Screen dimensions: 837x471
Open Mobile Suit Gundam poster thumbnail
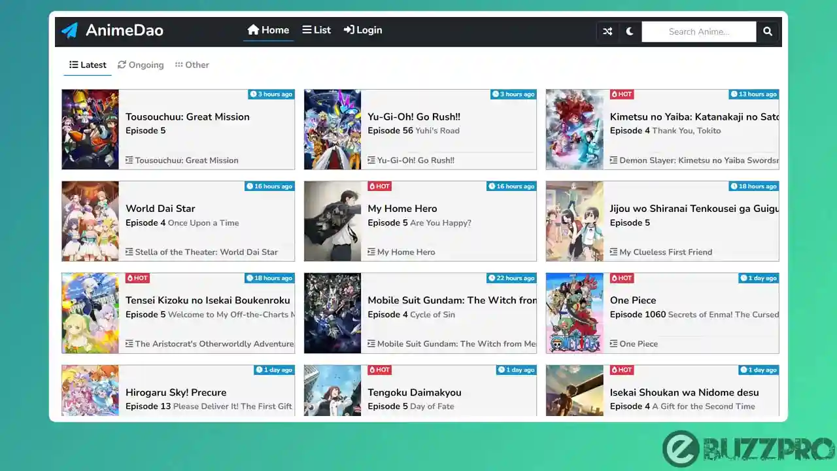click(332, 313)
